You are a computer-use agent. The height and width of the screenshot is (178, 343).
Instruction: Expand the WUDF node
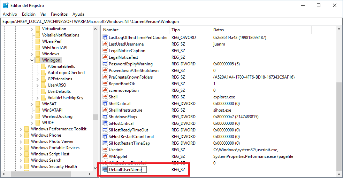click(x=32, y=123)
